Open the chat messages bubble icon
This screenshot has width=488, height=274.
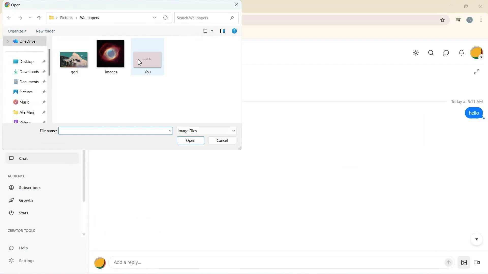(446, 53)
